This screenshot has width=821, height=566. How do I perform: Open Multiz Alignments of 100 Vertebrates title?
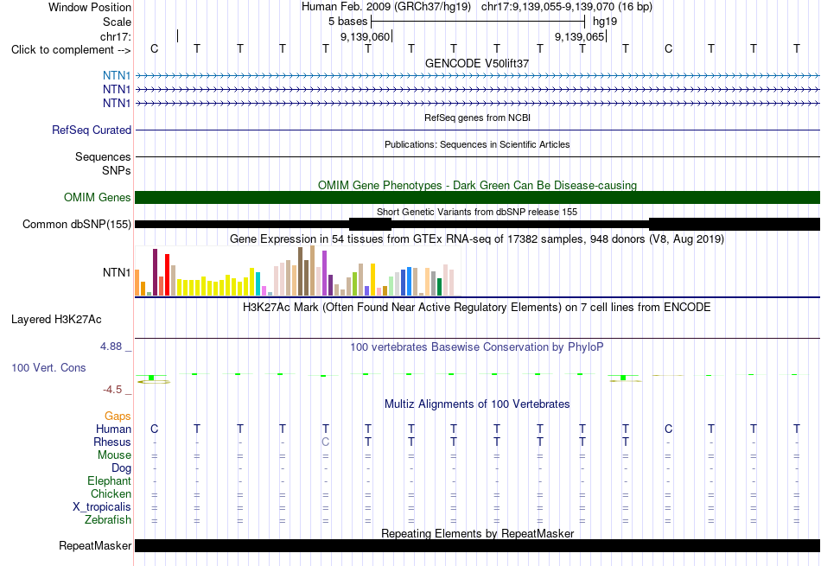coord(477,404)
